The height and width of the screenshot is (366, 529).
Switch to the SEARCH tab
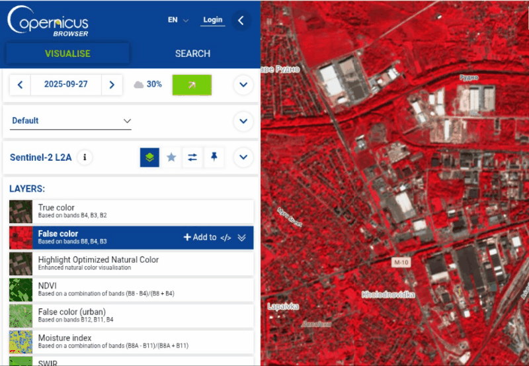pos(192,54)
